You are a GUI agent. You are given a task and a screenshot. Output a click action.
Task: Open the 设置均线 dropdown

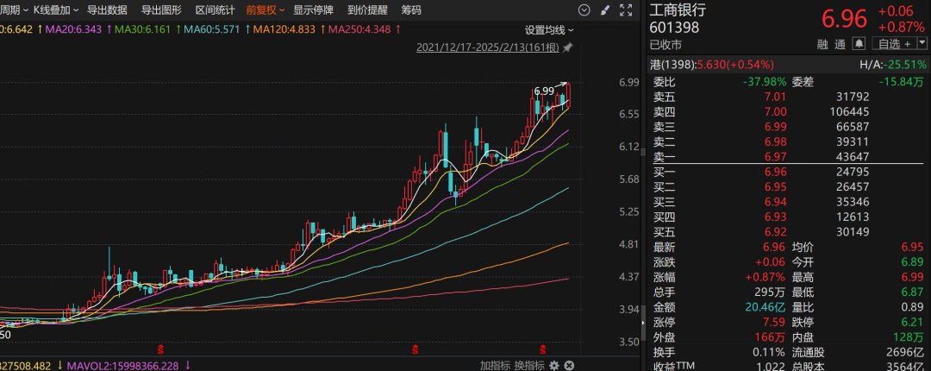549,29
